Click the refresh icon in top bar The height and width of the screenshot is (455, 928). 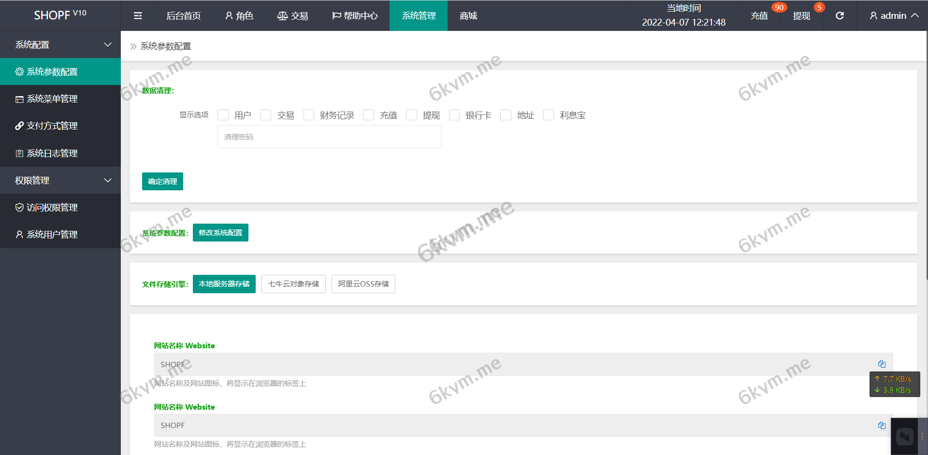click(x=840, y=16)
